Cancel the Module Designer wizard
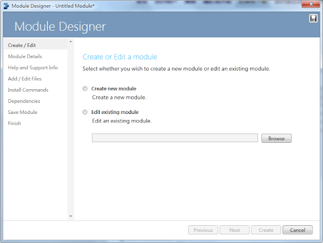This screenshot has height=243, width=323. tap(298, 230)
